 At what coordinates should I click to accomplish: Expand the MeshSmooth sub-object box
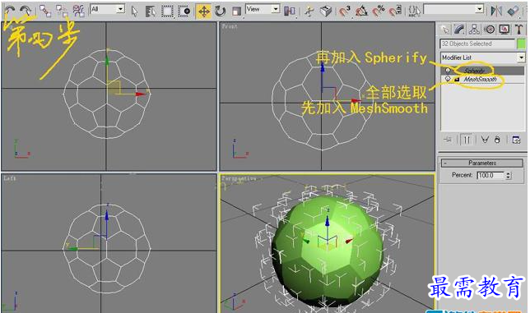click(457, 80)
